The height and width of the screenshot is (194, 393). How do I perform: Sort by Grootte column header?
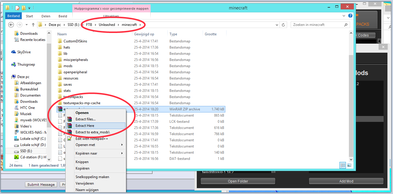click(211, 34)
